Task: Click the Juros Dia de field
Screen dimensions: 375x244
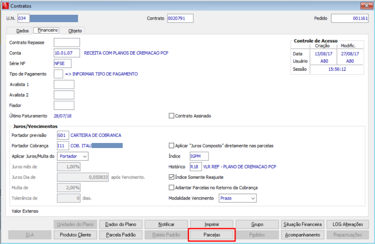Action: pyautogui.click(x=83, y=177)
